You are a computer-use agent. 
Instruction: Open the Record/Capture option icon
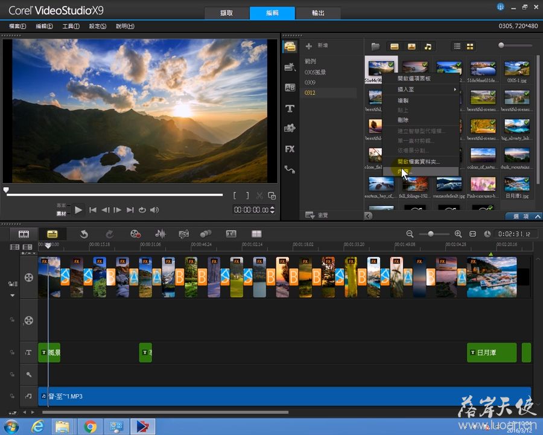pos(135,234)
